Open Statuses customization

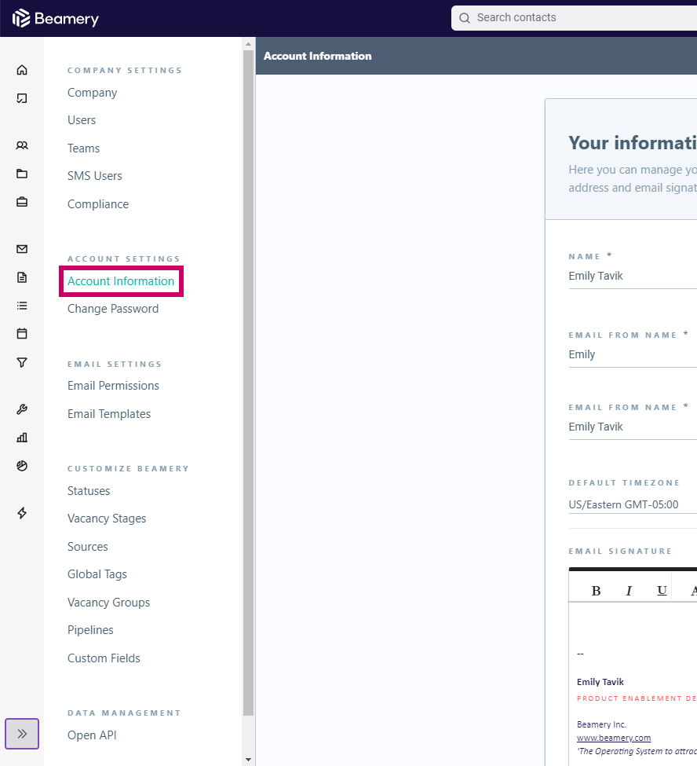point(89,491)
